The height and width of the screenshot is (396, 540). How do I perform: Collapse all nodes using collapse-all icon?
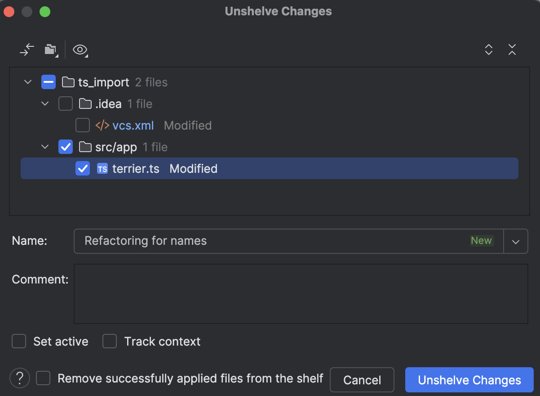coord(512,50)
